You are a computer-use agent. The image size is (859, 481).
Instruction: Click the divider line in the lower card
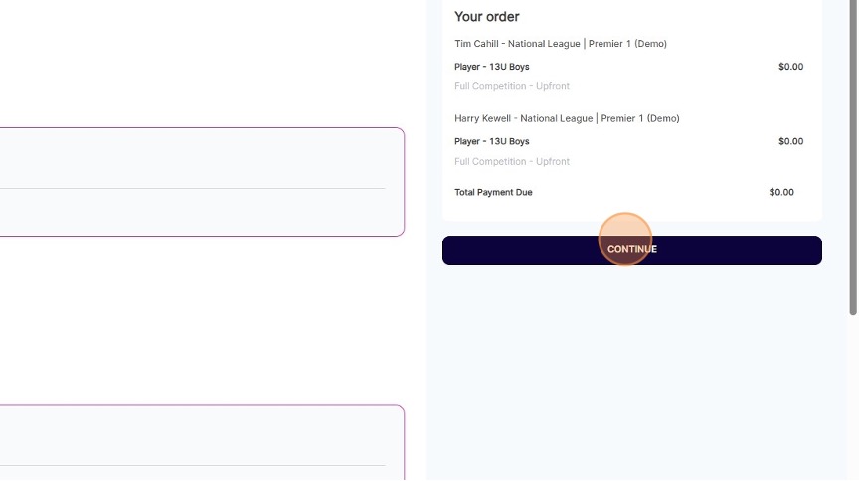coord(199,465)
